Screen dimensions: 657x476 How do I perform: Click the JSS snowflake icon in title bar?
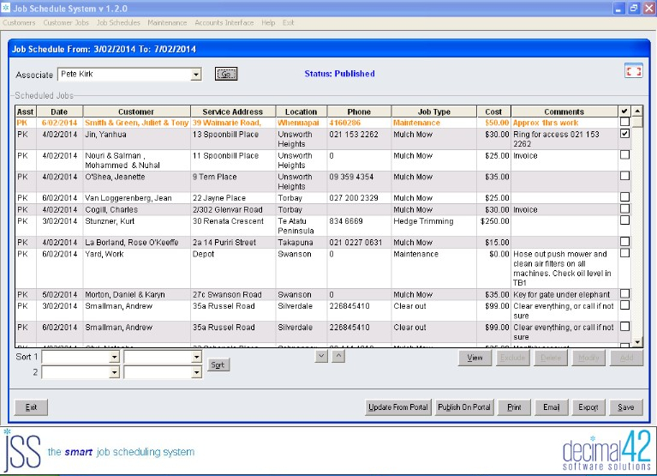(6, 8)
